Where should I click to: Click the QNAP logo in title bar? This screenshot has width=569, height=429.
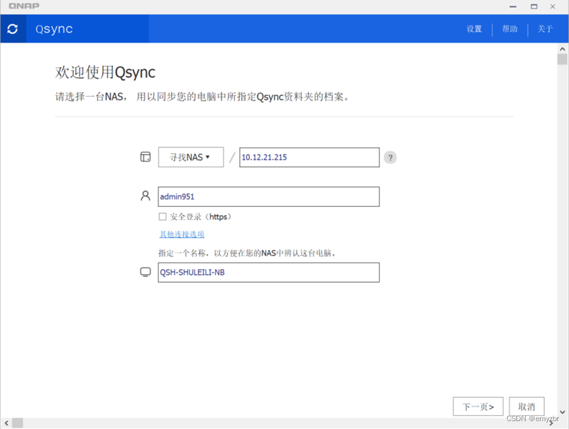point(24,6)
